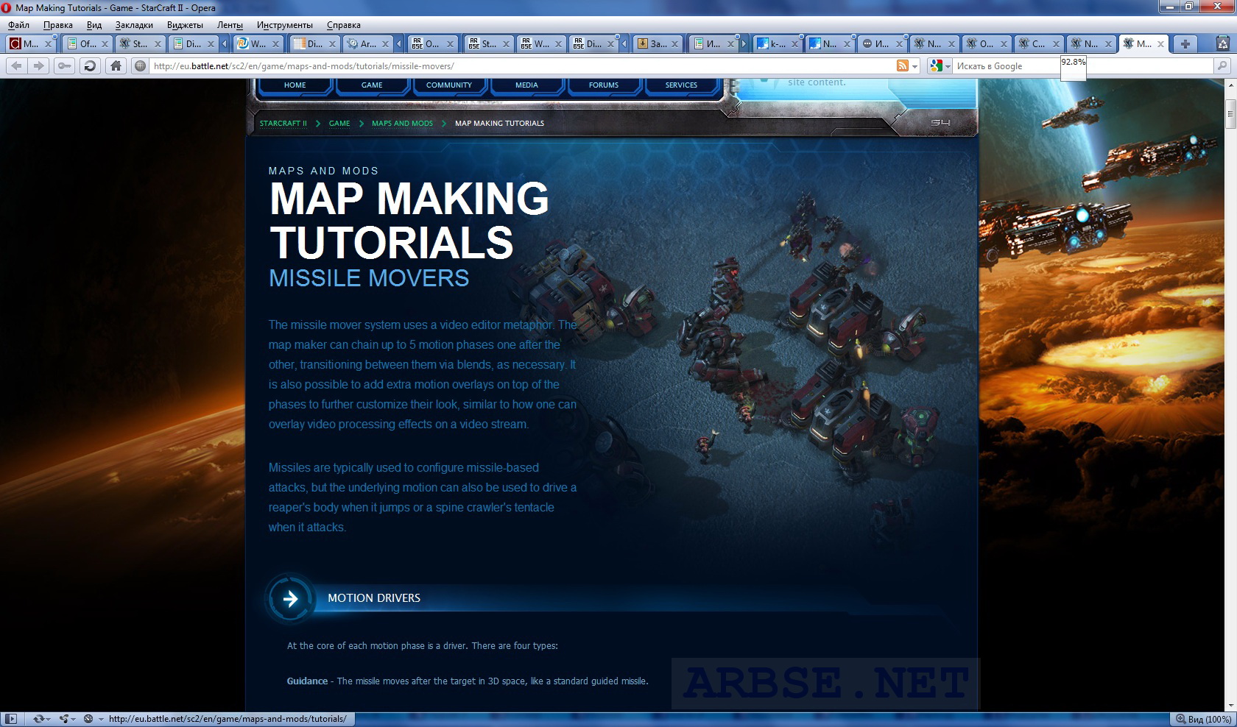Open the Ленты menu

(x=230, y=24)
